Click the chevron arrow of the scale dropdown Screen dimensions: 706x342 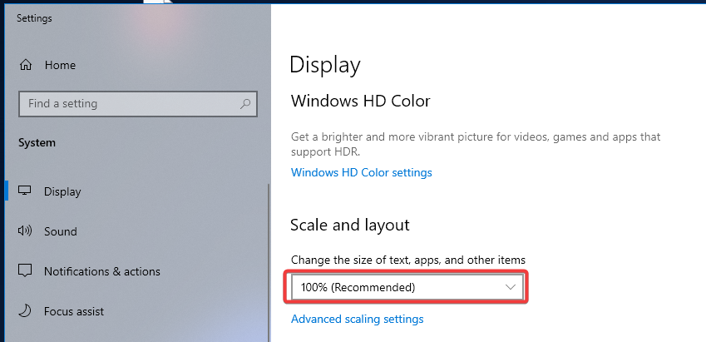tap(511, 287)
